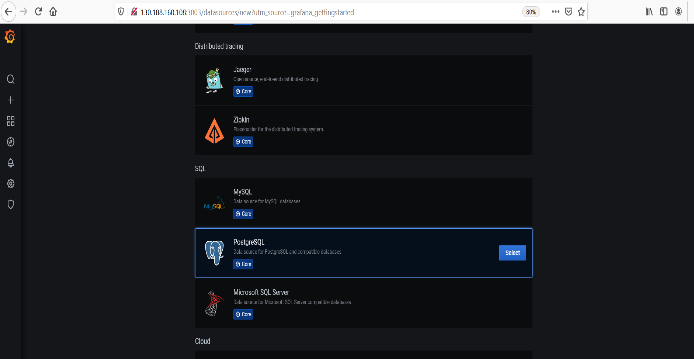
Task: Click 'Placeholder for the distributed tracing system.' text
Action: click(278, 130)
